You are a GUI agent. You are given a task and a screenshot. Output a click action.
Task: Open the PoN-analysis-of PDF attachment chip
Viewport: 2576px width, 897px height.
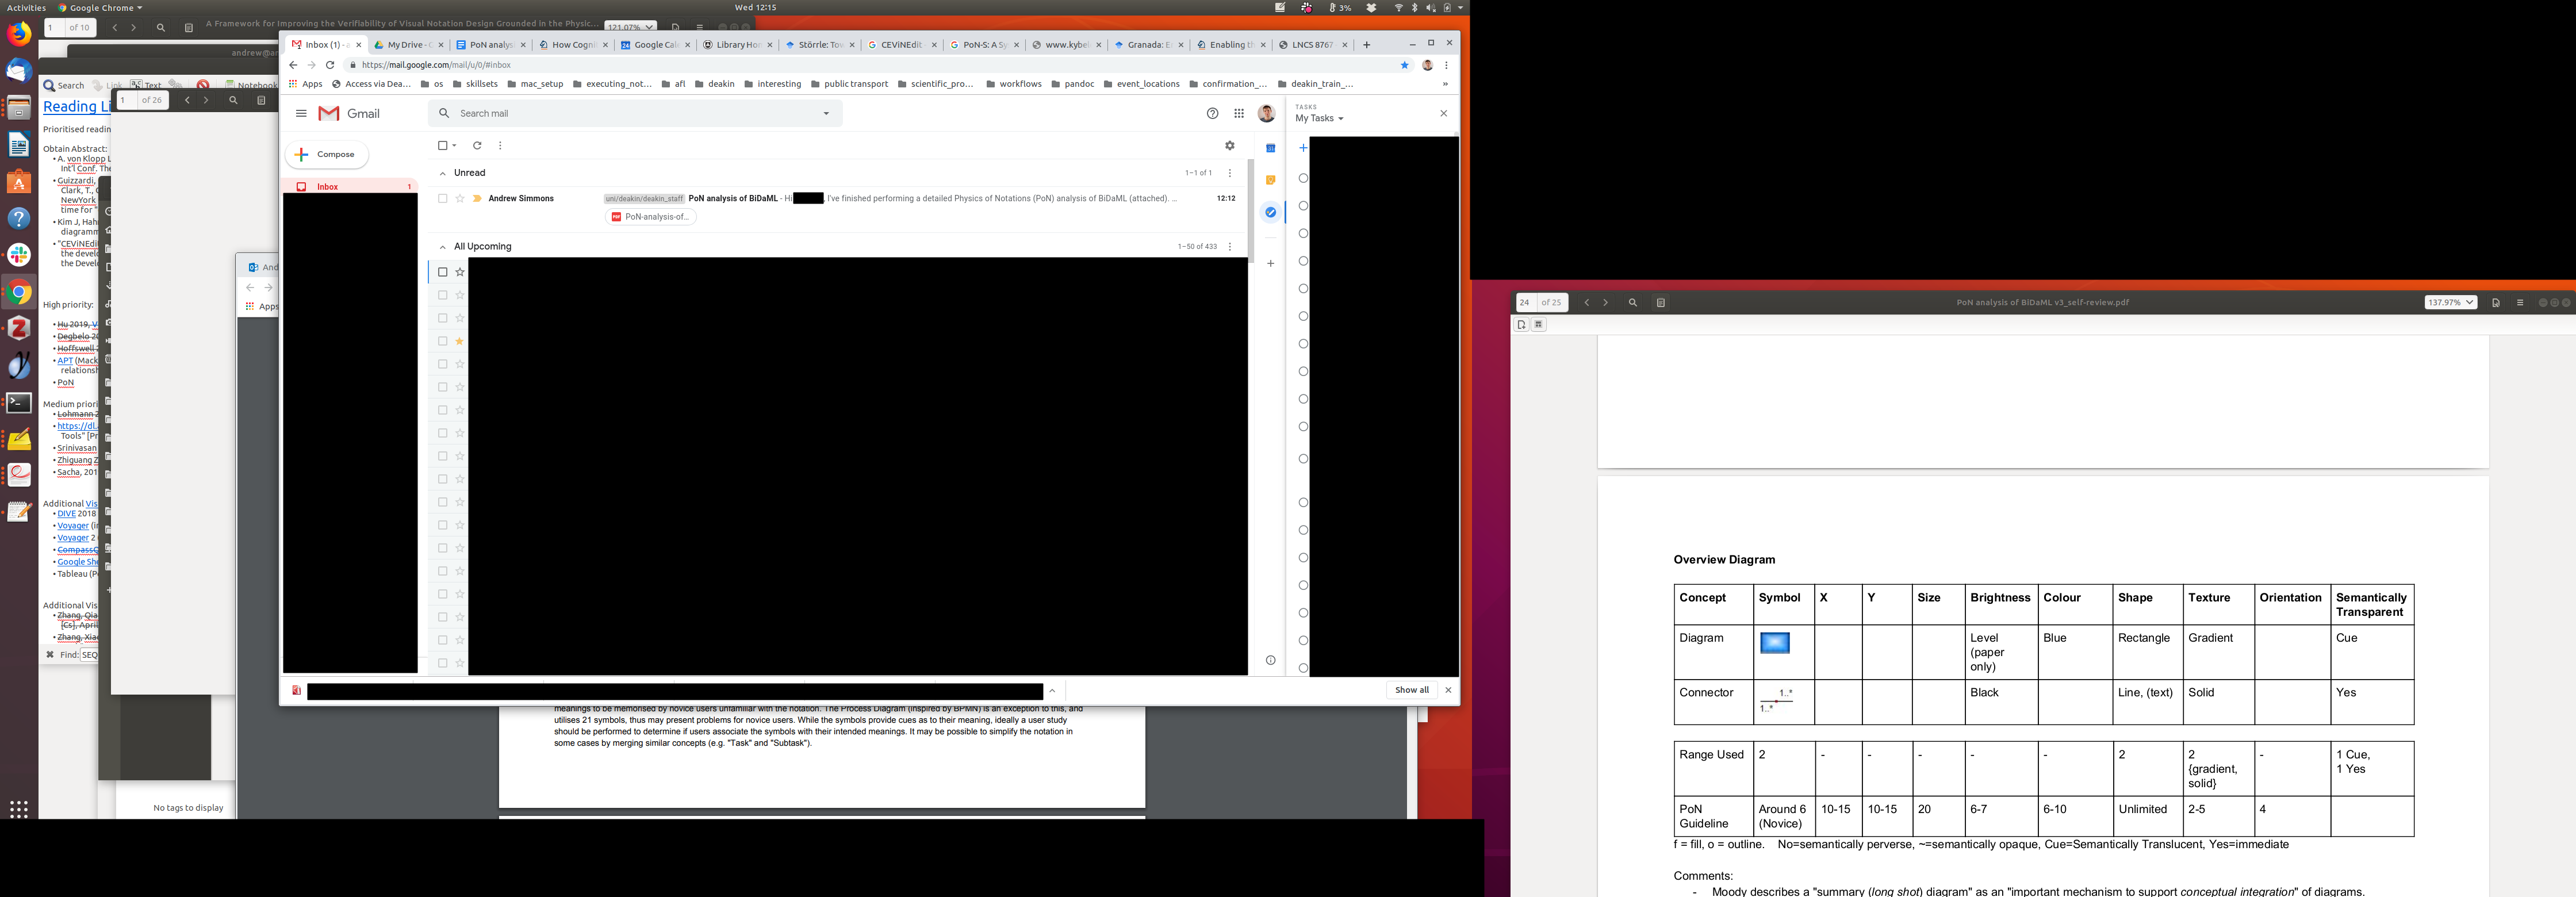coord(651,217)
